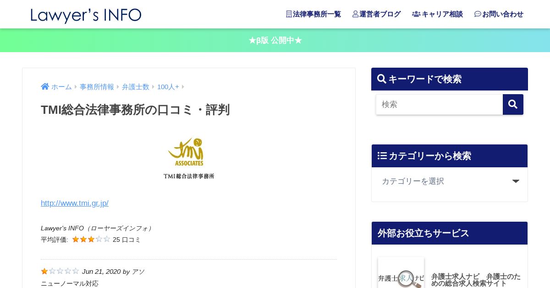550x288 pixels.
Task: Click the Lawyer's INFO site logo
Action: [86, 15]
